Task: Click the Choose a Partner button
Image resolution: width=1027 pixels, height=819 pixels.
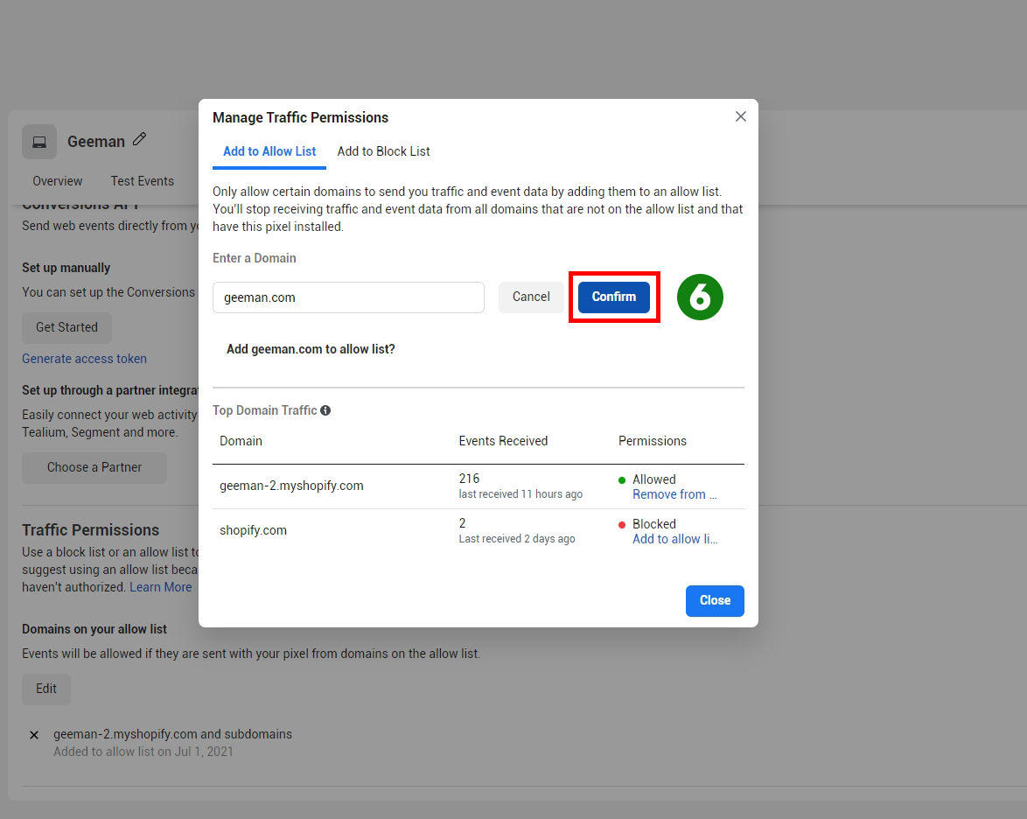Action: click(94, 467)
